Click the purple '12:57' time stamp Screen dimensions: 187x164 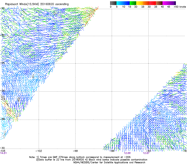coord(146,153)
